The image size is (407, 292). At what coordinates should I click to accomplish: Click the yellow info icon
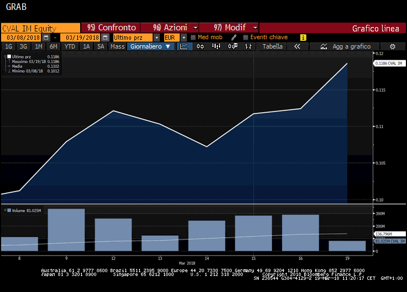click(303, 38)
